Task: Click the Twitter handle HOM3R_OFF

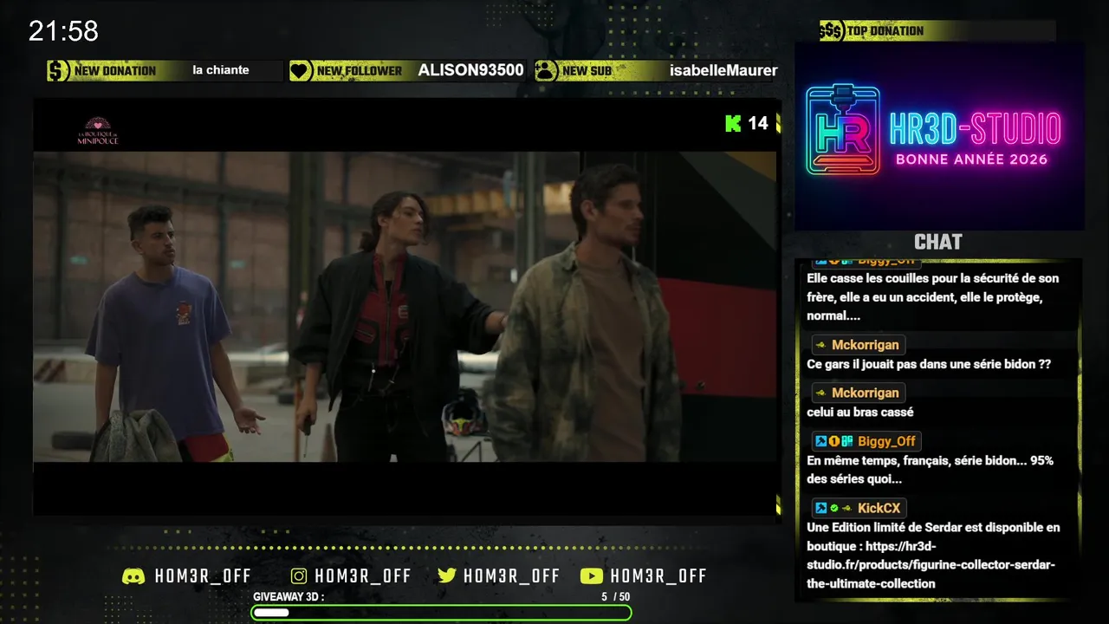Action: [x=511, y=576]
